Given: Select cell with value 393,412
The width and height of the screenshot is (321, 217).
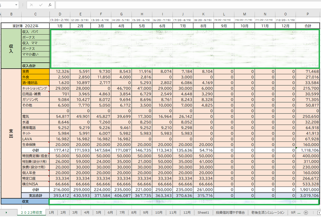Looking at the screenshot, I should click(x=60, y=195).
